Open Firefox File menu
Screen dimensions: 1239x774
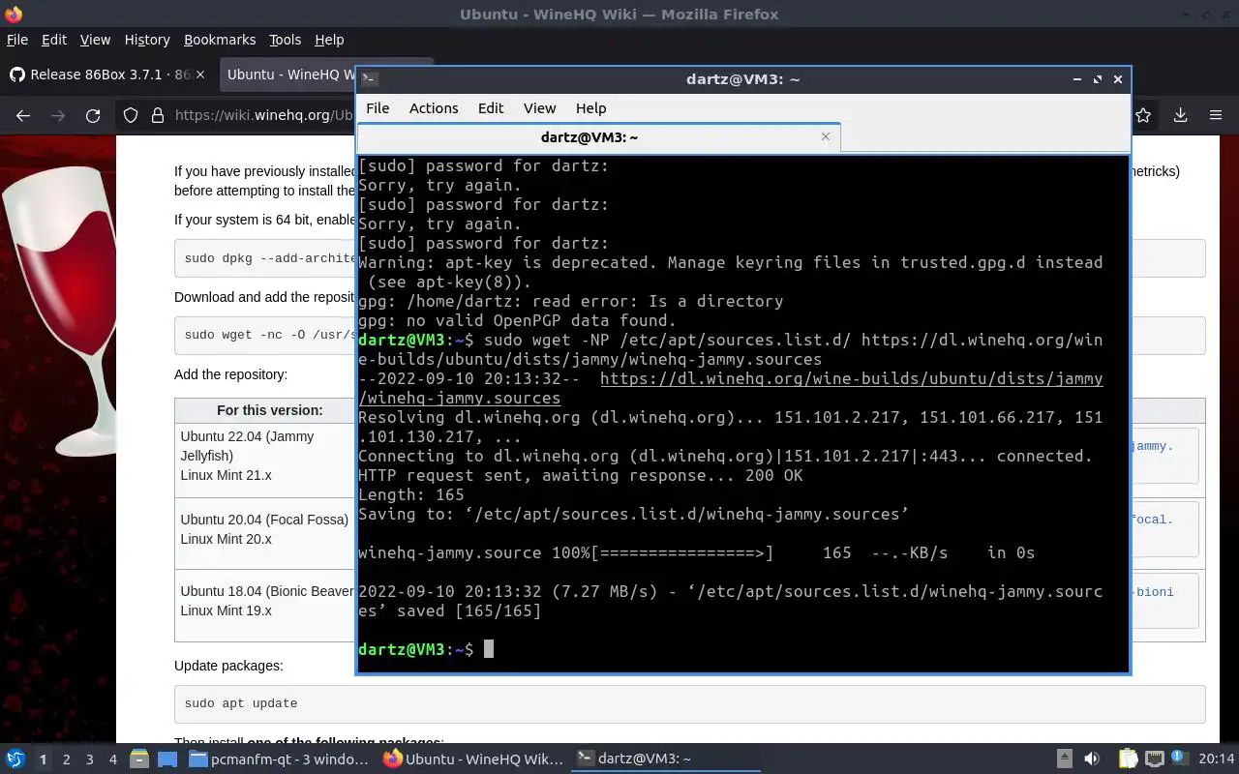(17, 40)
